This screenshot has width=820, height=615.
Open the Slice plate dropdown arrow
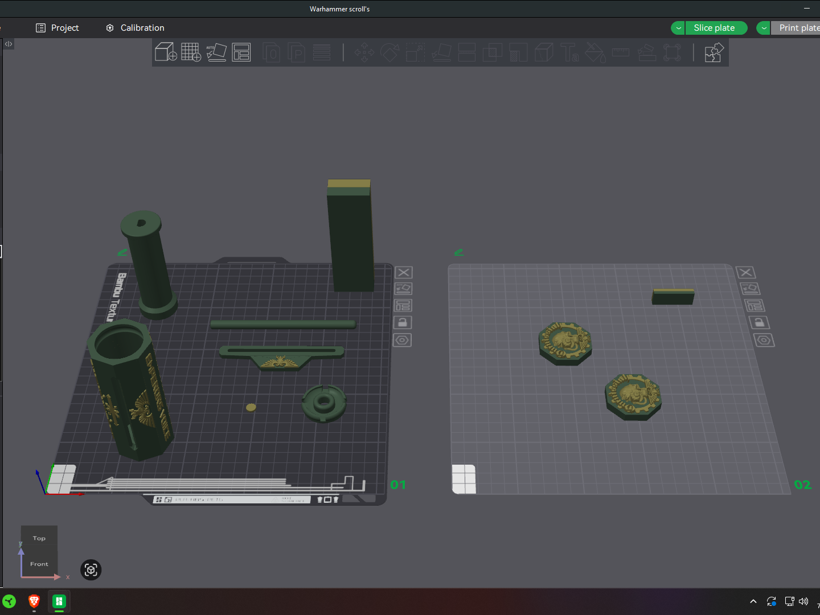point(678,28)
